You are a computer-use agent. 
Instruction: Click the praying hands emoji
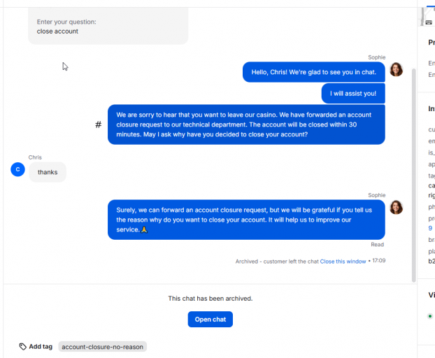pyautogui.click(x=144, y=229)
